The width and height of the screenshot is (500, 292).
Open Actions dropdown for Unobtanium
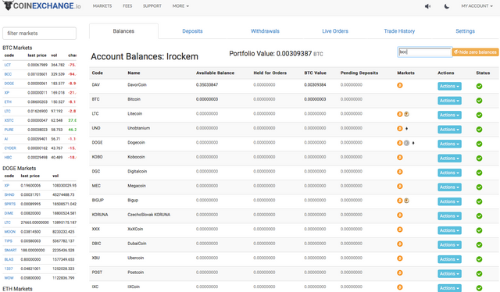[449, 130]
